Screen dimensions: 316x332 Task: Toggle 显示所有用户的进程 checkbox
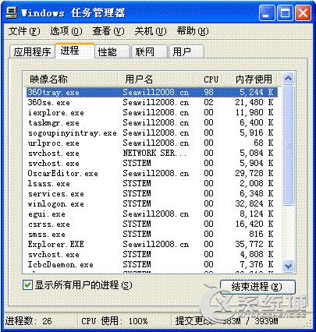tap(27, 285)
